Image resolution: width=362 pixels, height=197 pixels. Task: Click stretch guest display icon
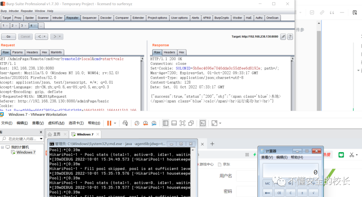(214, 123)
